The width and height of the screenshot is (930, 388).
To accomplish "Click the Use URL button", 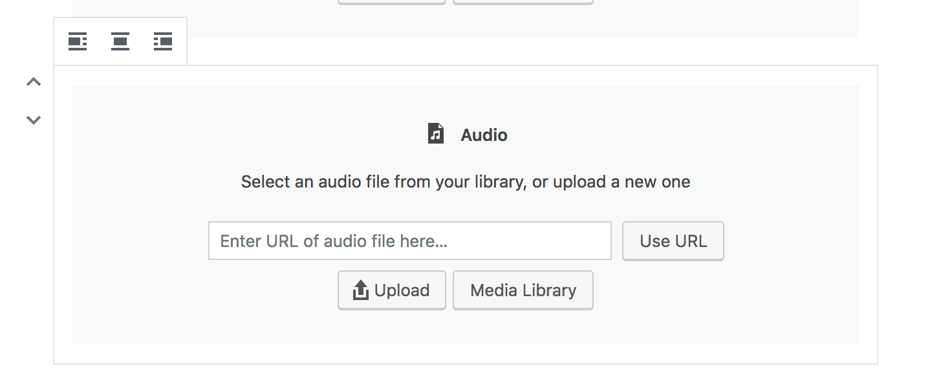I will pyautogui.click(x=673, y=241).
